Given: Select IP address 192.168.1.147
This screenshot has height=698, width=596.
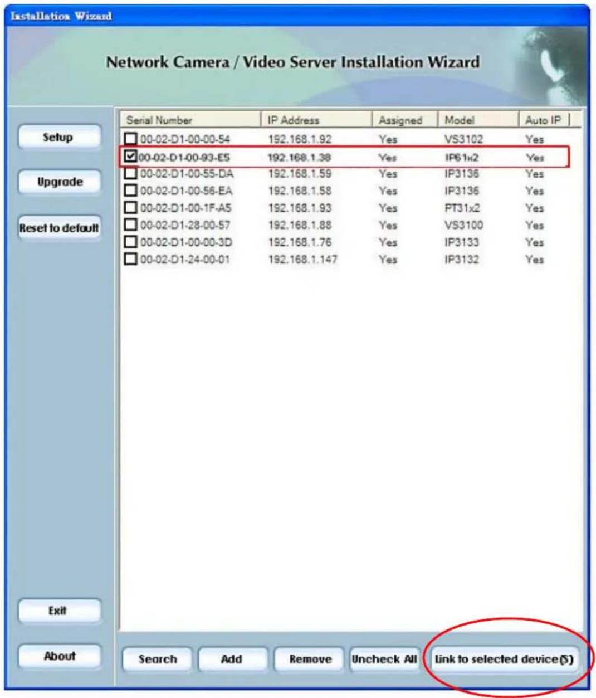Looking at the screenshot, I should point(302,260).
